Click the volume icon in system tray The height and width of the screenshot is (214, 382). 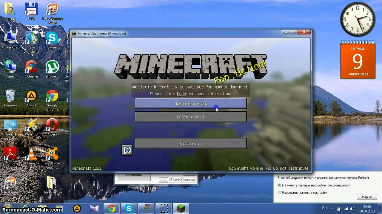(352, 209)
